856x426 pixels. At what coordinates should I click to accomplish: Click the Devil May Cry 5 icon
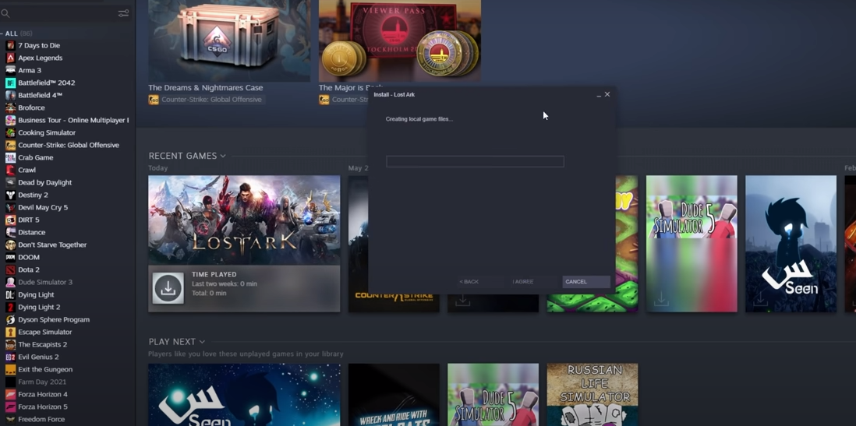point(10,207)
